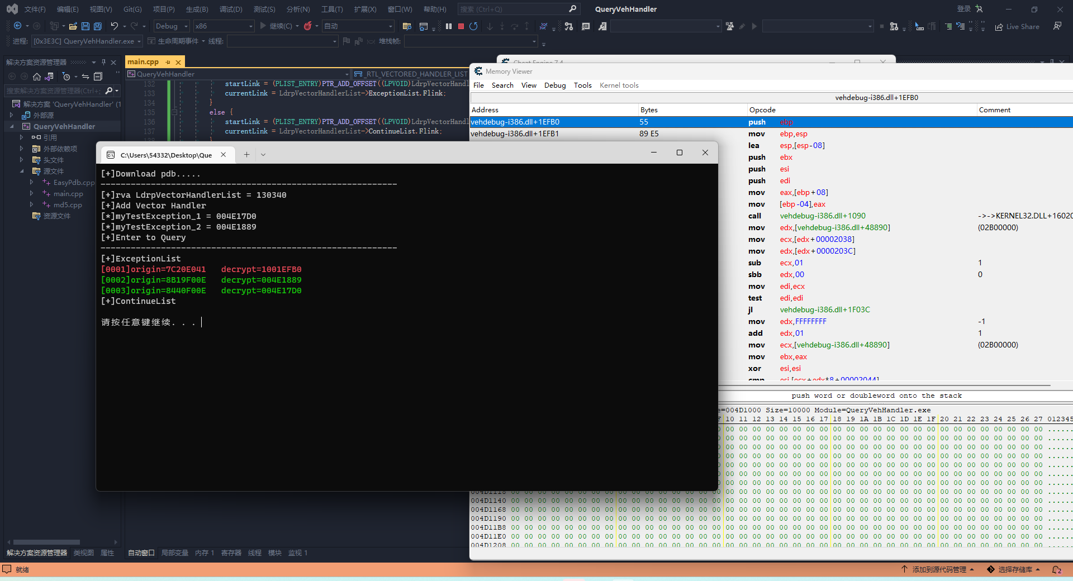
Task: Click the Find in Files folder icon
Action: [407, 26]
